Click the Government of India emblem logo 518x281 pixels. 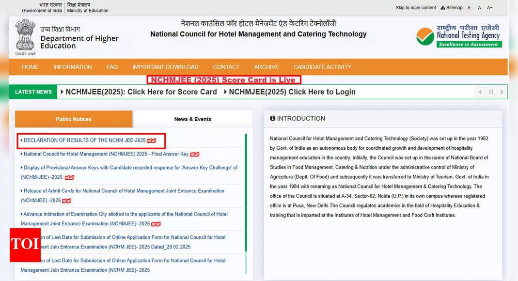[25, 37]
